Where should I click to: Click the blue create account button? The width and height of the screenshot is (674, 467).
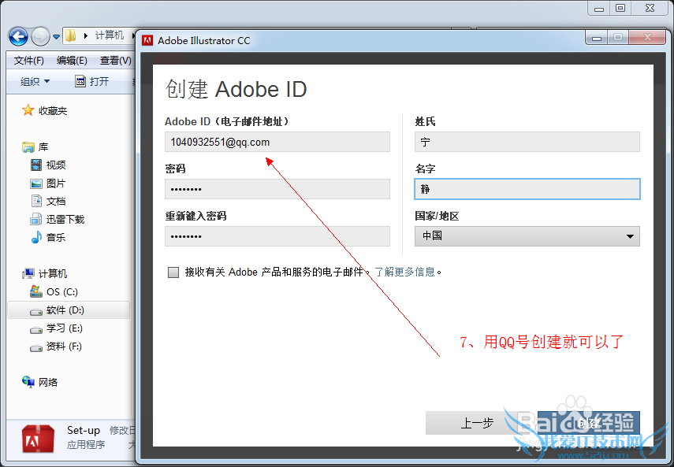coord(588,423)
